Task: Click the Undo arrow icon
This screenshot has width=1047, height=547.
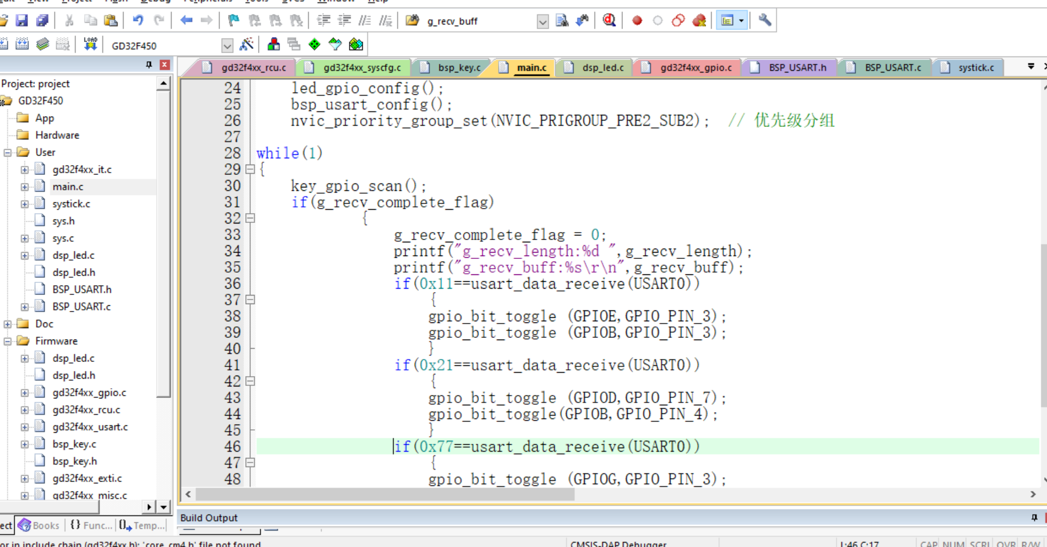Action: 138,21
